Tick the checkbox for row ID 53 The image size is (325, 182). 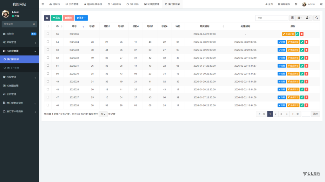tap(48, 50)
